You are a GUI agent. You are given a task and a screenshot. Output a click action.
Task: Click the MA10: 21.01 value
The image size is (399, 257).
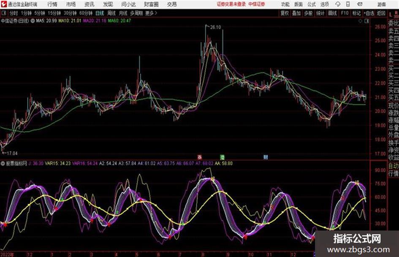[70, 21]
